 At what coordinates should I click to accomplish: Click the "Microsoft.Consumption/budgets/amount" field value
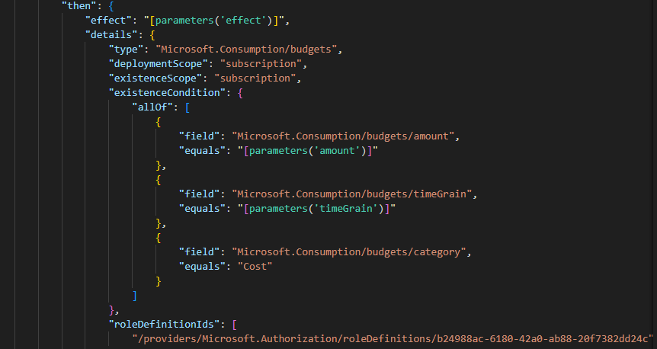[343, 136]
